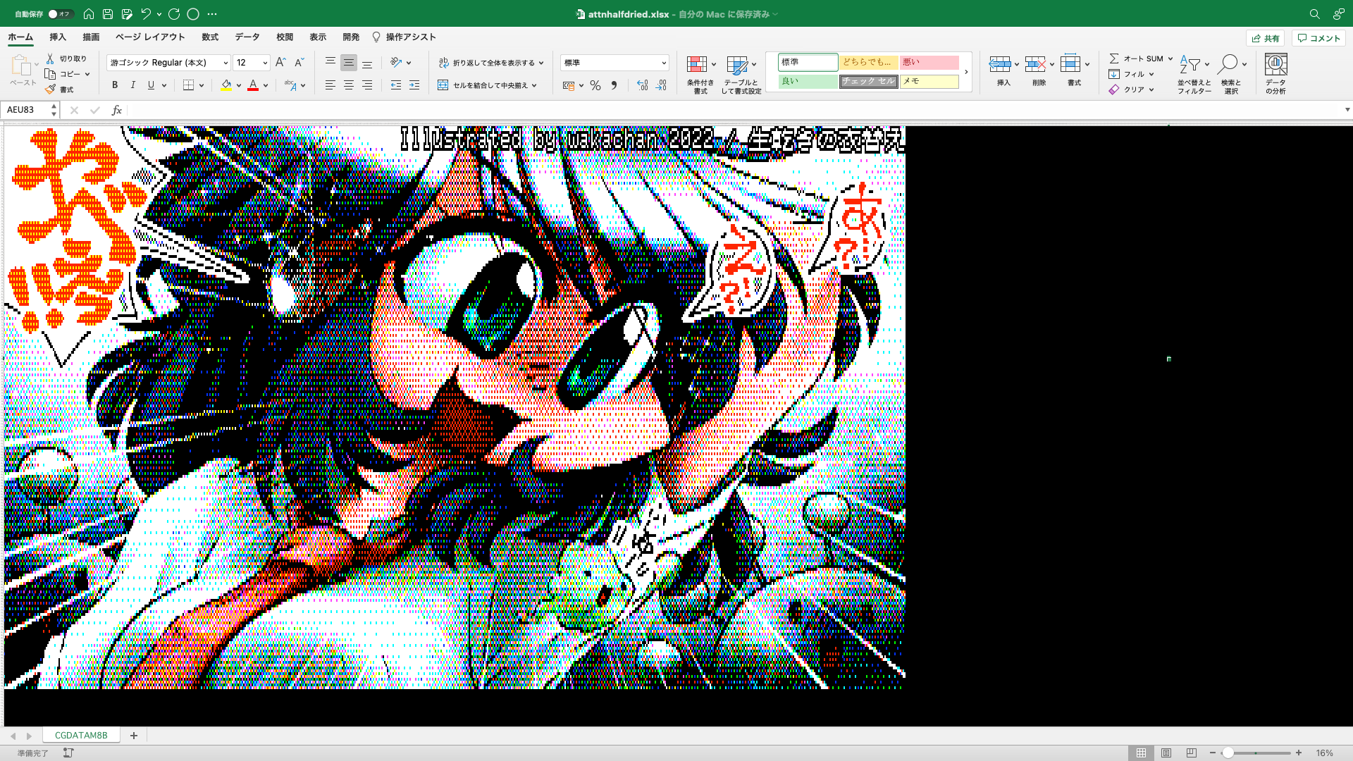
Task: Click the percent style icon
Action: (x=595, y=85)
